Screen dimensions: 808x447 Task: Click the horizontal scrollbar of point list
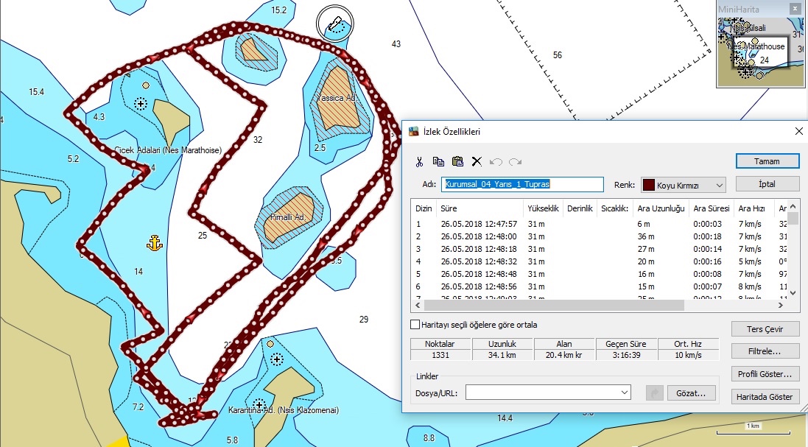click(554, 306)
